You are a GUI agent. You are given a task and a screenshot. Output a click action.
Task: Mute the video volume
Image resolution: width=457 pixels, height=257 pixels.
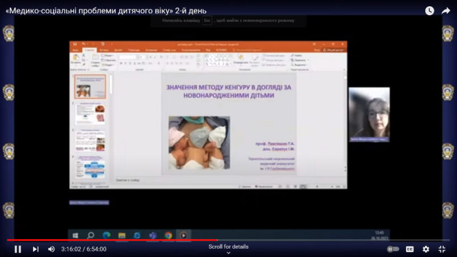click(x=51, y=249)
